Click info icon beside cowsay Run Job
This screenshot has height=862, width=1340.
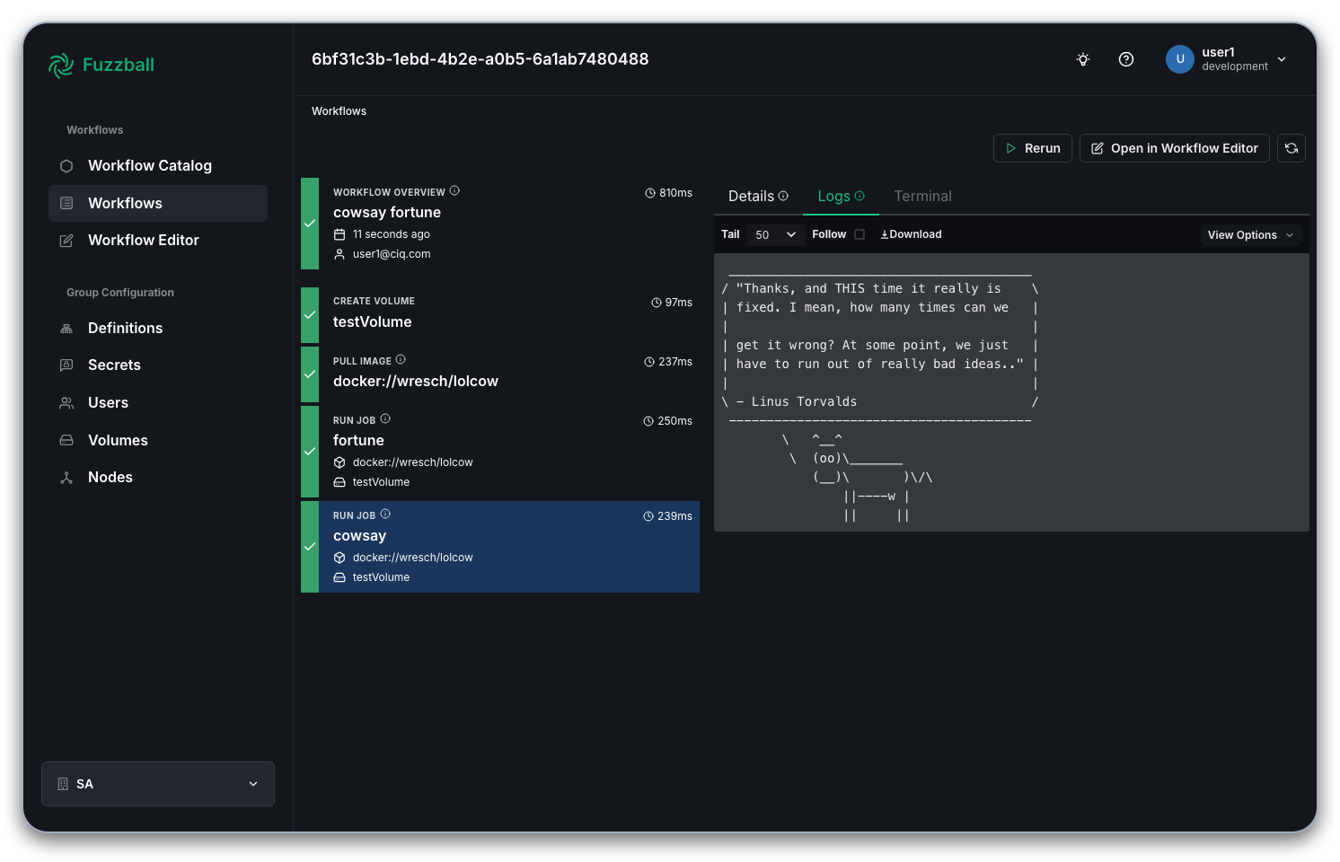[x=385, y=514]
